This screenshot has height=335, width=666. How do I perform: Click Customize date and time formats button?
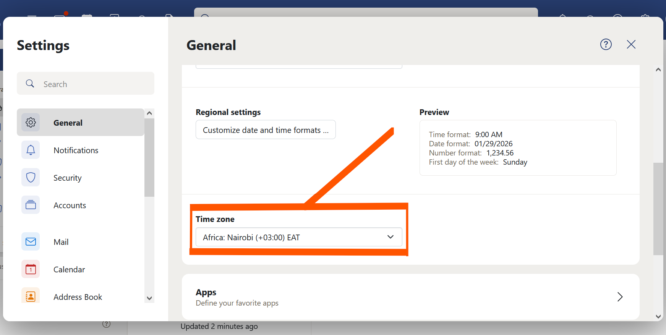[266, 130]
